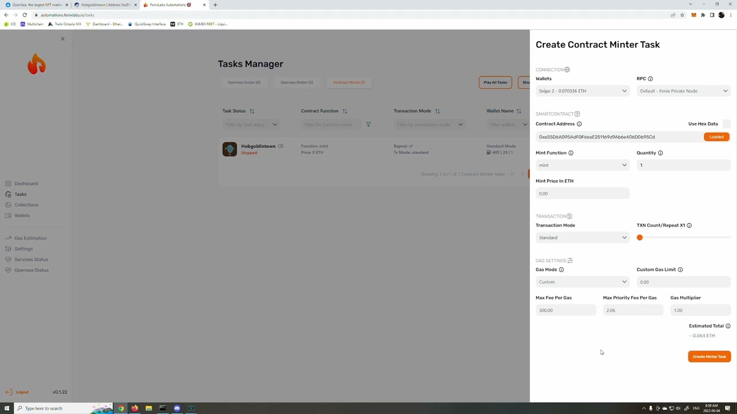Open Gas Mode dropdown Custom
Image resolution: width=737 pixels, height=414 pixels.
pos(582,282)
